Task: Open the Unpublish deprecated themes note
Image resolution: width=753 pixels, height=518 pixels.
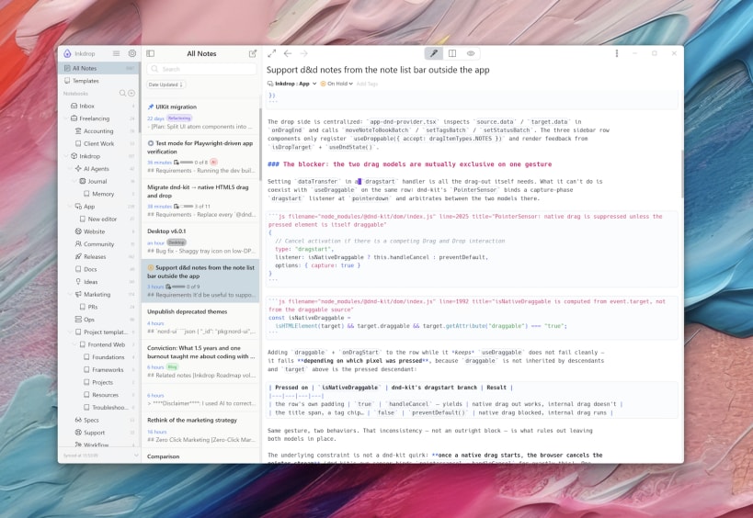Action: 200,321
